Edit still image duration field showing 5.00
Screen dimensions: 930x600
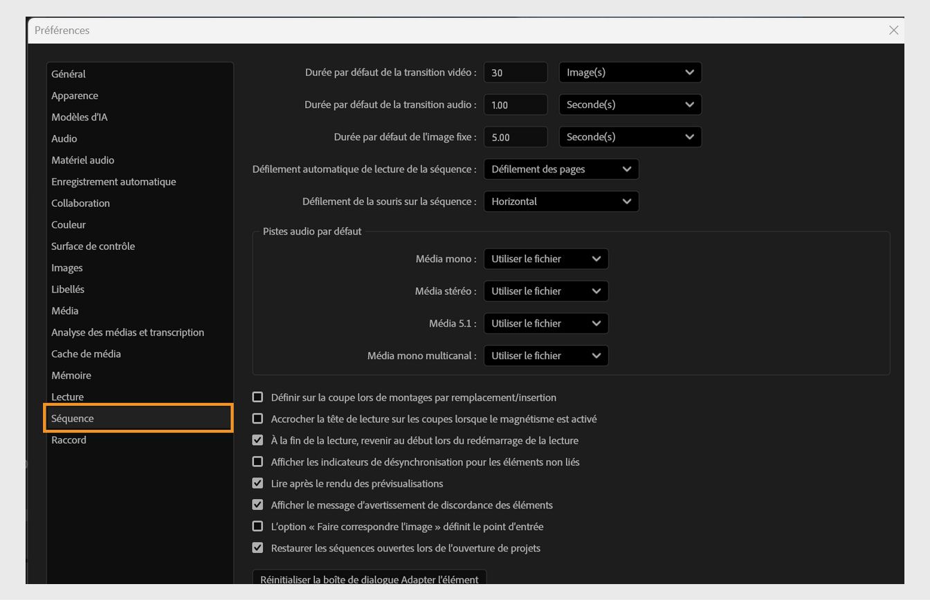coord(516,137)
